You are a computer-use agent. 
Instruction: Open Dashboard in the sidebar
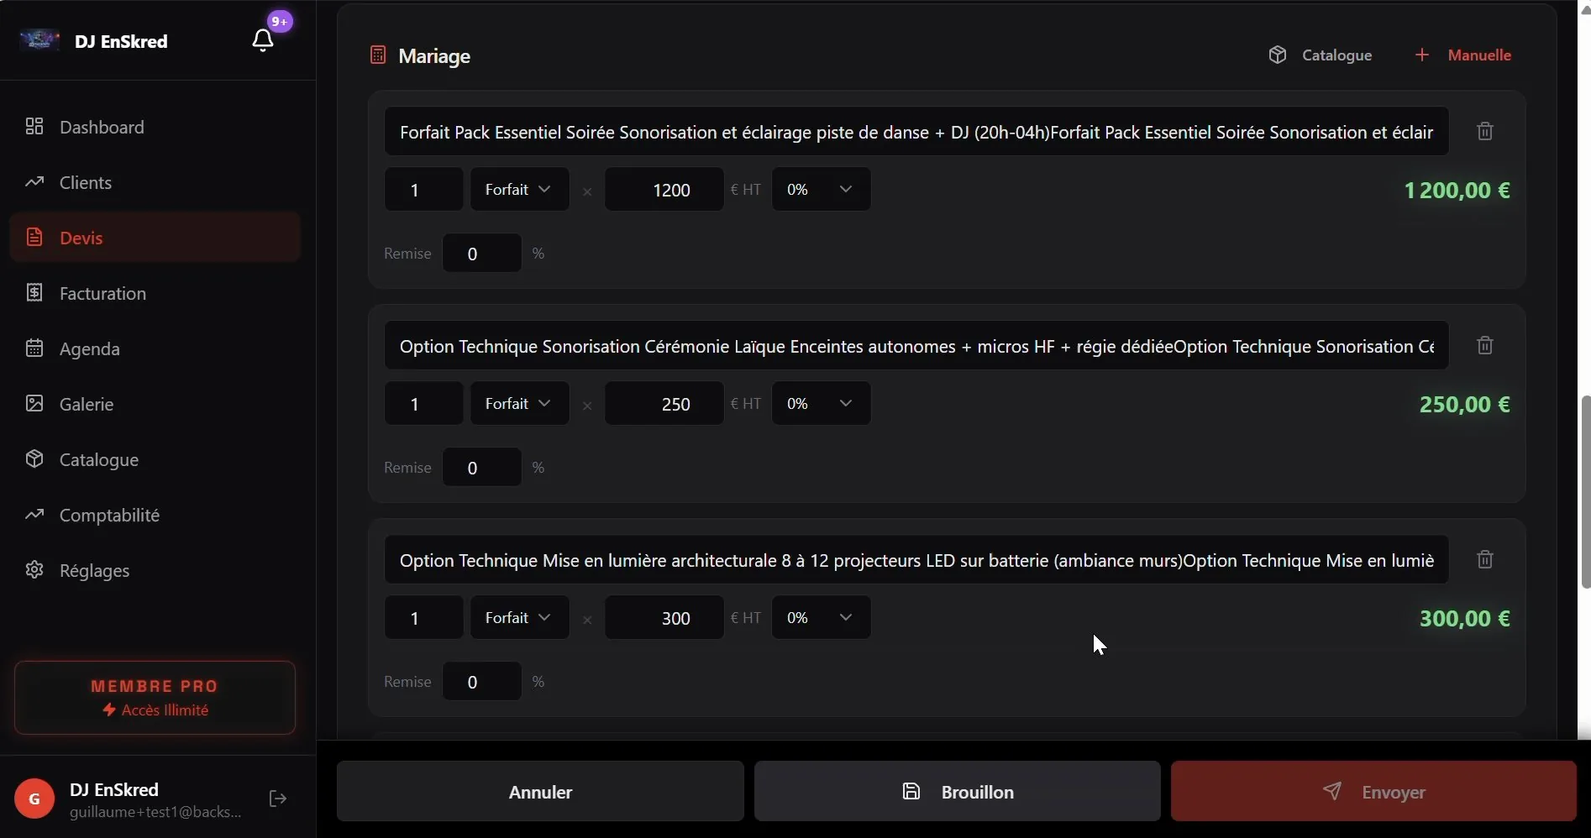pos(155,127)
